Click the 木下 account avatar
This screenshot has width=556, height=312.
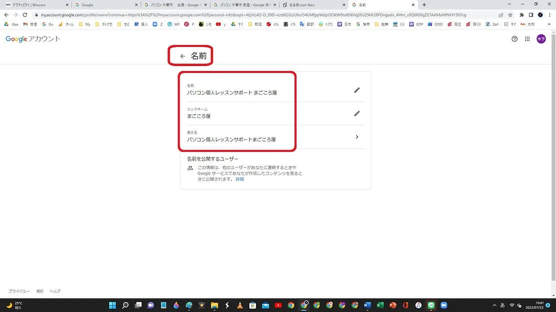pos(541,39)
